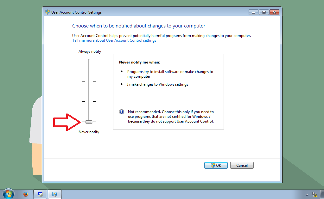This screenshot has height=199, width=324.
Task: Click the OK button with shield
Action: pos(216,166)
